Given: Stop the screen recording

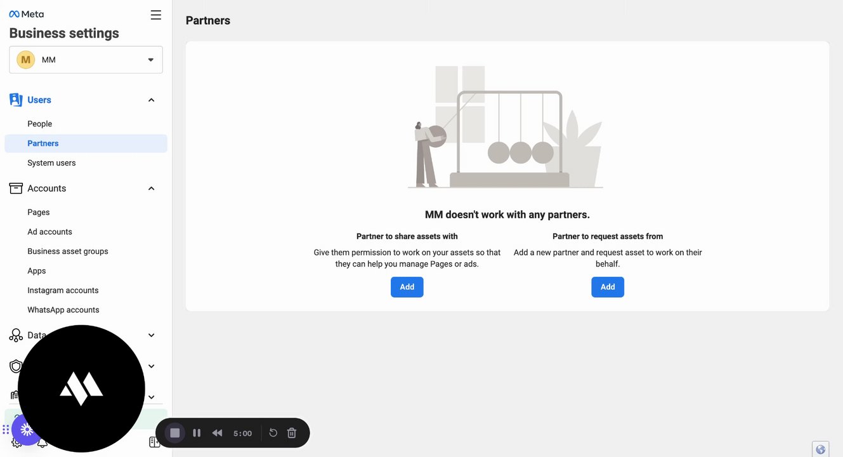Looking at the screenshot, I should (x=175, y=433).
